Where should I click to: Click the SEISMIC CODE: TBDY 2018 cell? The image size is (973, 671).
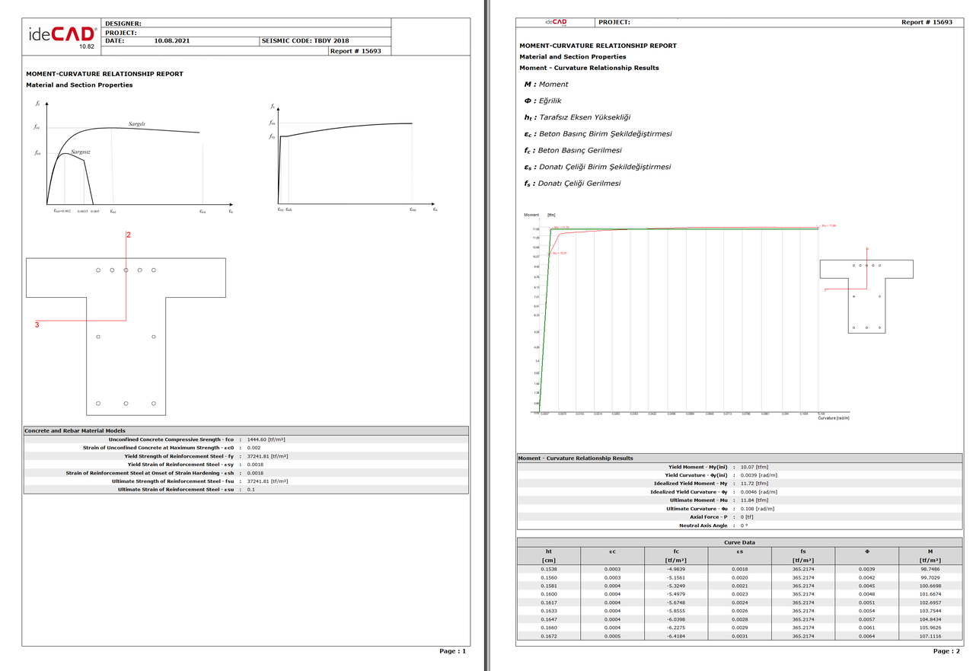[x=305, y=41]
